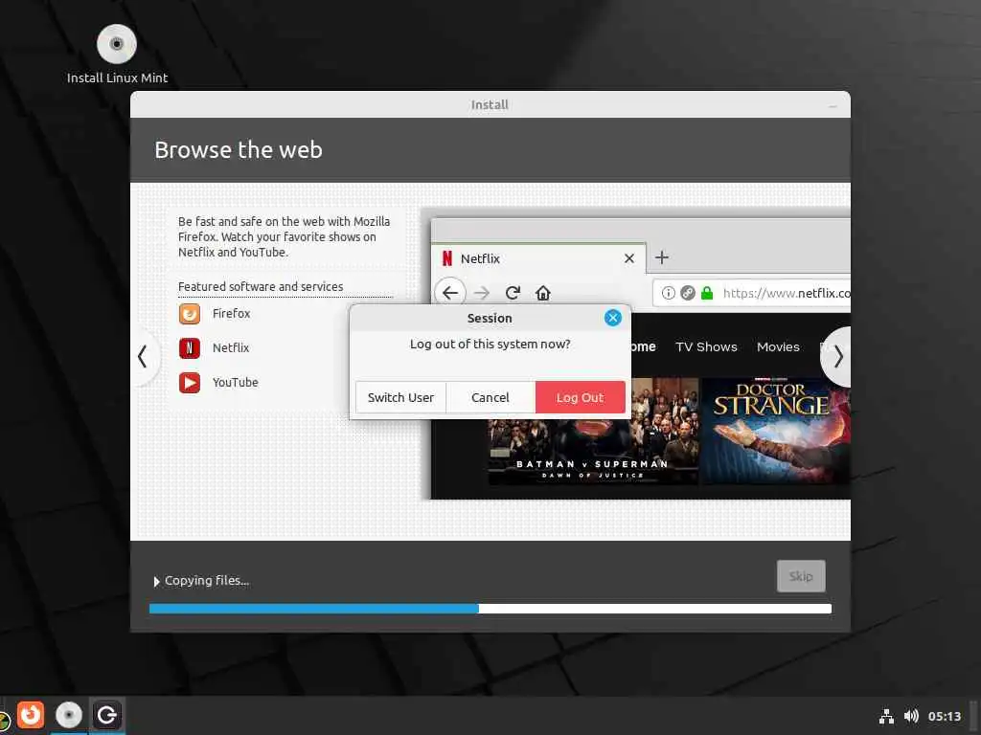Click the installation progress bar
The image size is (981, 735).
pyautogui.click(x=490, y=609)
